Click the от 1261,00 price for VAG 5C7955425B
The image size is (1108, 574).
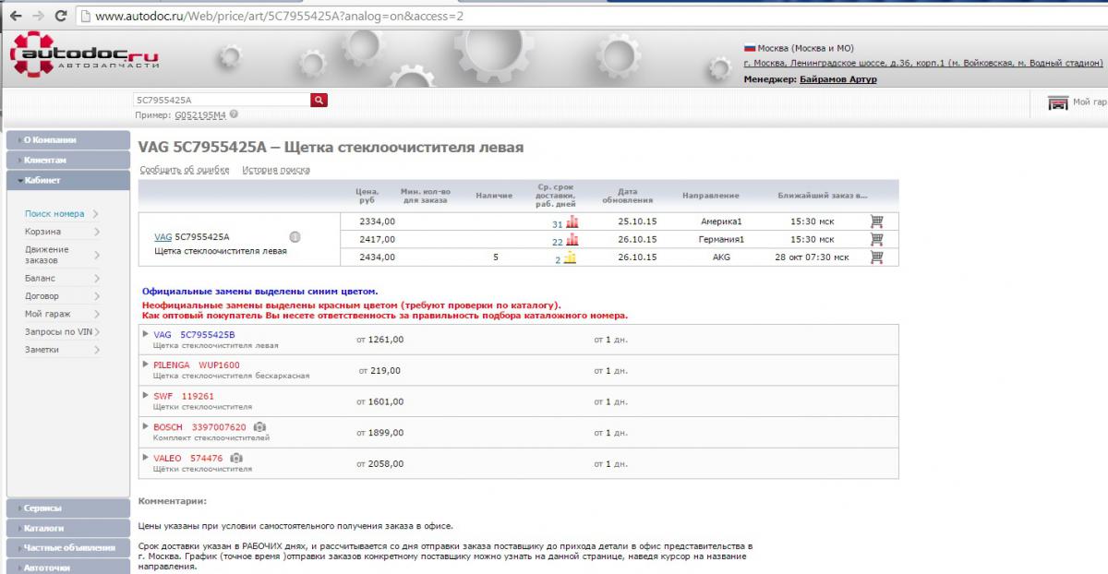(x=380, y=340)
